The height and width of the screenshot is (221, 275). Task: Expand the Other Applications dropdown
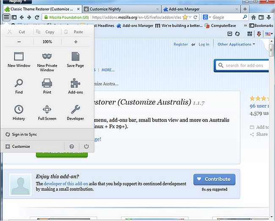click(x=236, y=44)
